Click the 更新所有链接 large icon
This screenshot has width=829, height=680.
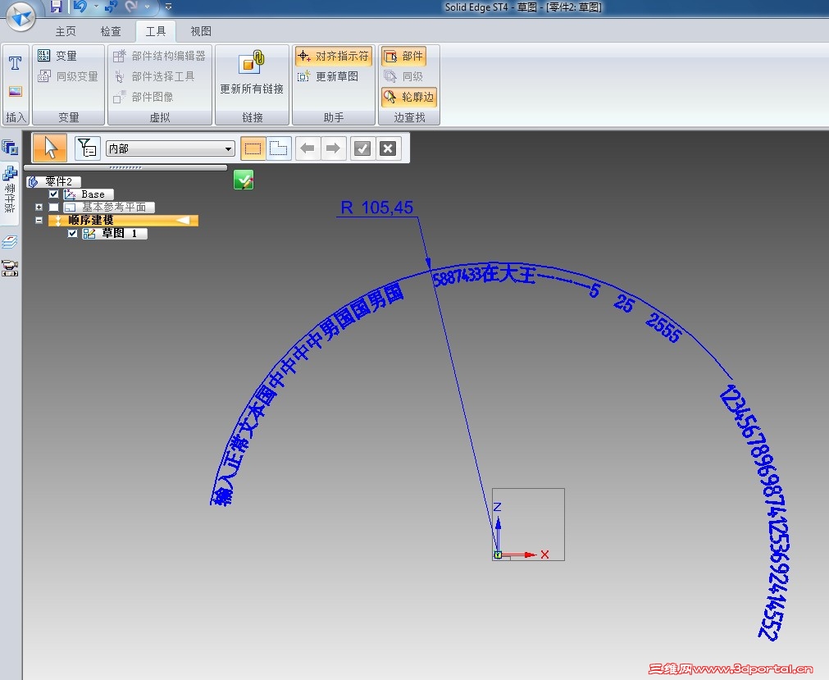tap(252, 72)
